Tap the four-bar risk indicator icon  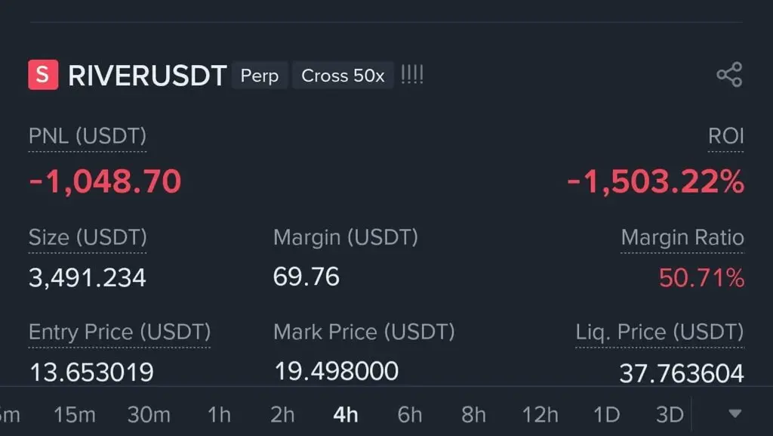412,75
